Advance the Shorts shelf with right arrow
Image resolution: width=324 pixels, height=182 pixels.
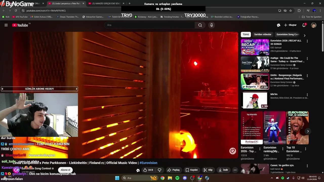308,131
